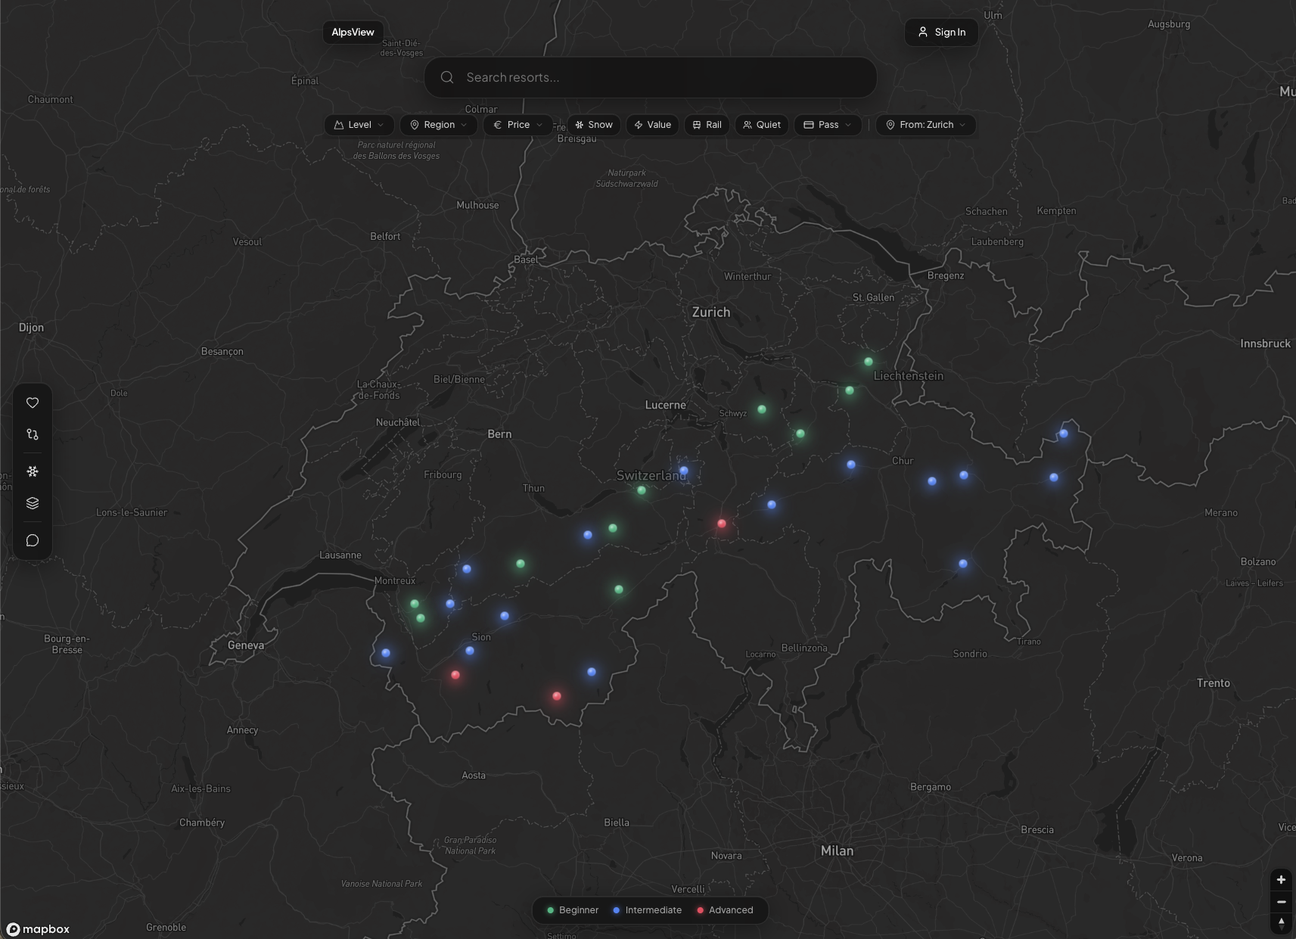Open favorites with the heart icon

click(x=33, y=403)
